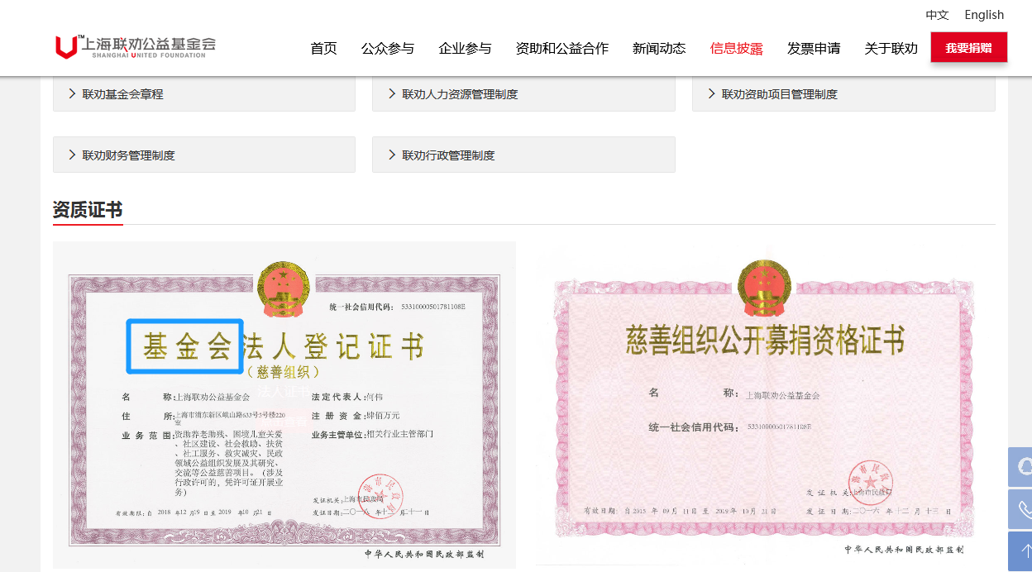This screenshot has height=572, width=1032.
Task: Open the 新闻动态 menu item
Action: coord(659,48)
